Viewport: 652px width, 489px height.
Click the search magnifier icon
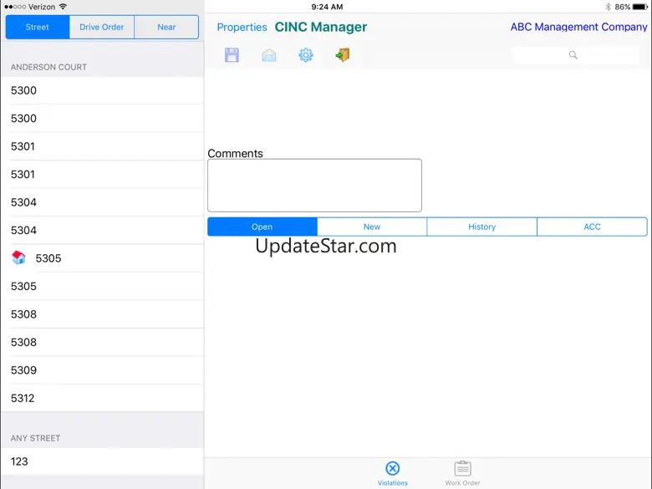click(573, 55)
